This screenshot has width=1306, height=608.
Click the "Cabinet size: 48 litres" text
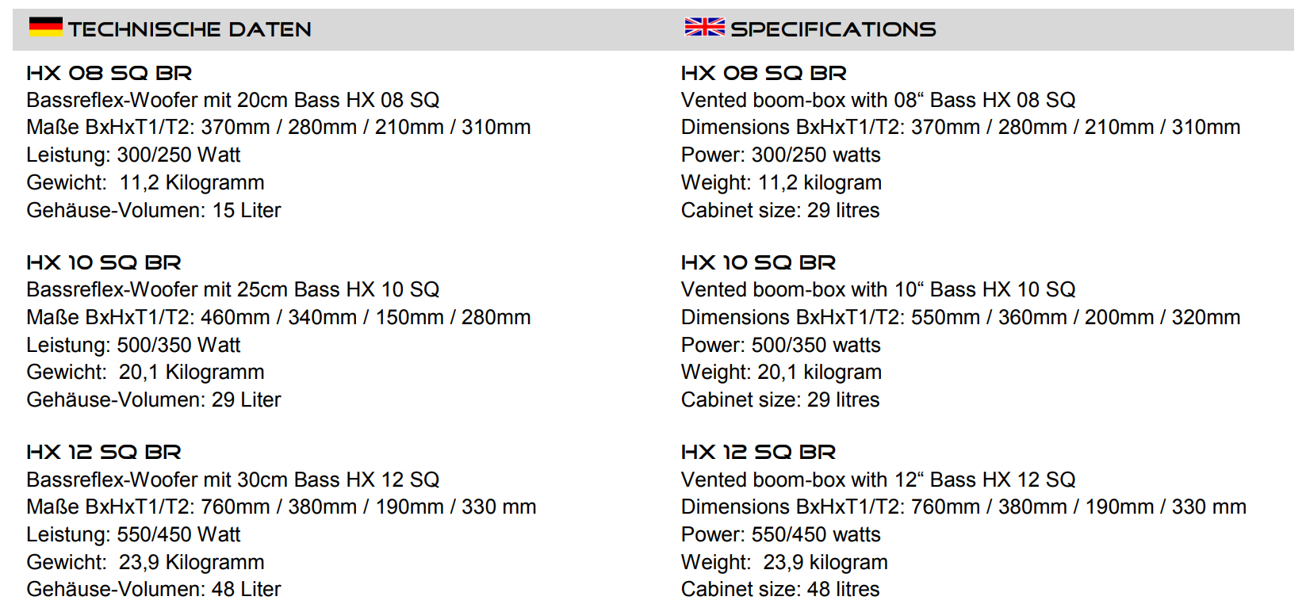point(780,589)
